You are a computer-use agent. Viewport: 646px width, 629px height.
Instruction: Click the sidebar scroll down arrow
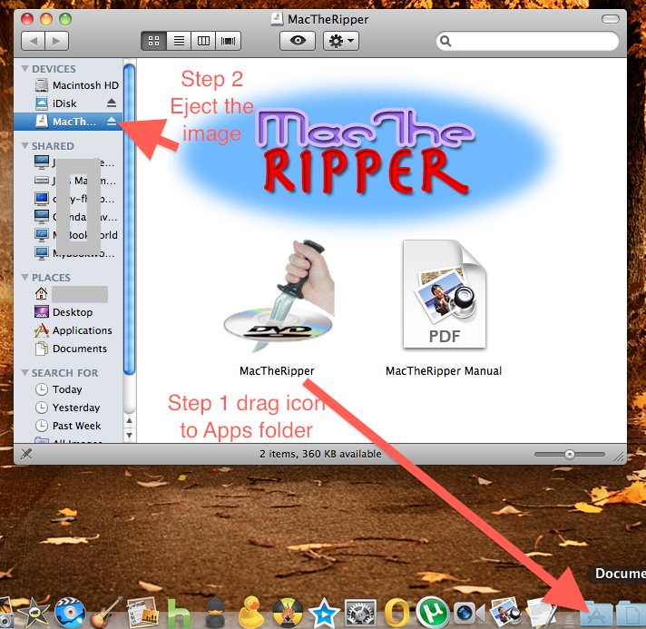point(130,435)
